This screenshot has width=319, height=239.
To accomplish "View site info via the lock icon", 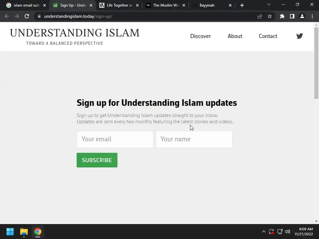I will tap(39, 16).
